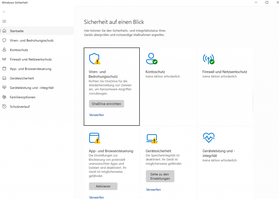Open the hamburger navigation menu

click(x=4, y=21)
